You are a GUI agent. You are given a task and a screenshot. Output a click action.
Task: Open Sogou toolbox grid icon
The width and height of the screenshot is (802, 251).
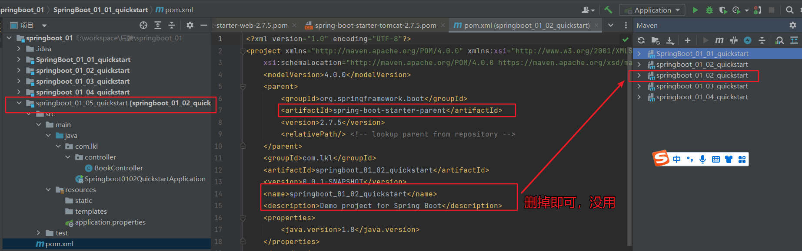pos(742,159)
